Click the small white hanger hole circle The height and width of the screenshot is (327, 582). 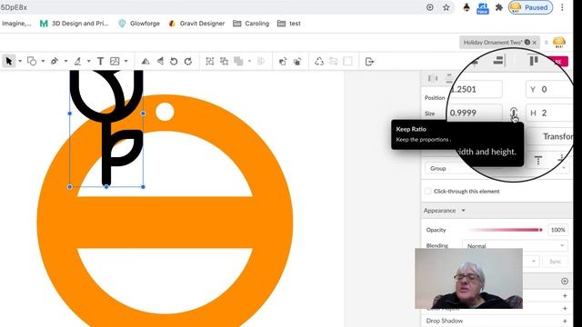click(x=165, y=112)
